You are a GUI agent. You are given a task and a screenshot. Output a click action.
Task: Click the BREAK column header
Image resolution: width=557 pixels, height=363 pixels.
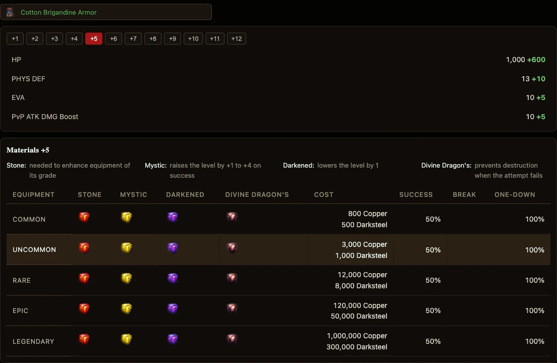pyautogui.click(x=464, y=194)
